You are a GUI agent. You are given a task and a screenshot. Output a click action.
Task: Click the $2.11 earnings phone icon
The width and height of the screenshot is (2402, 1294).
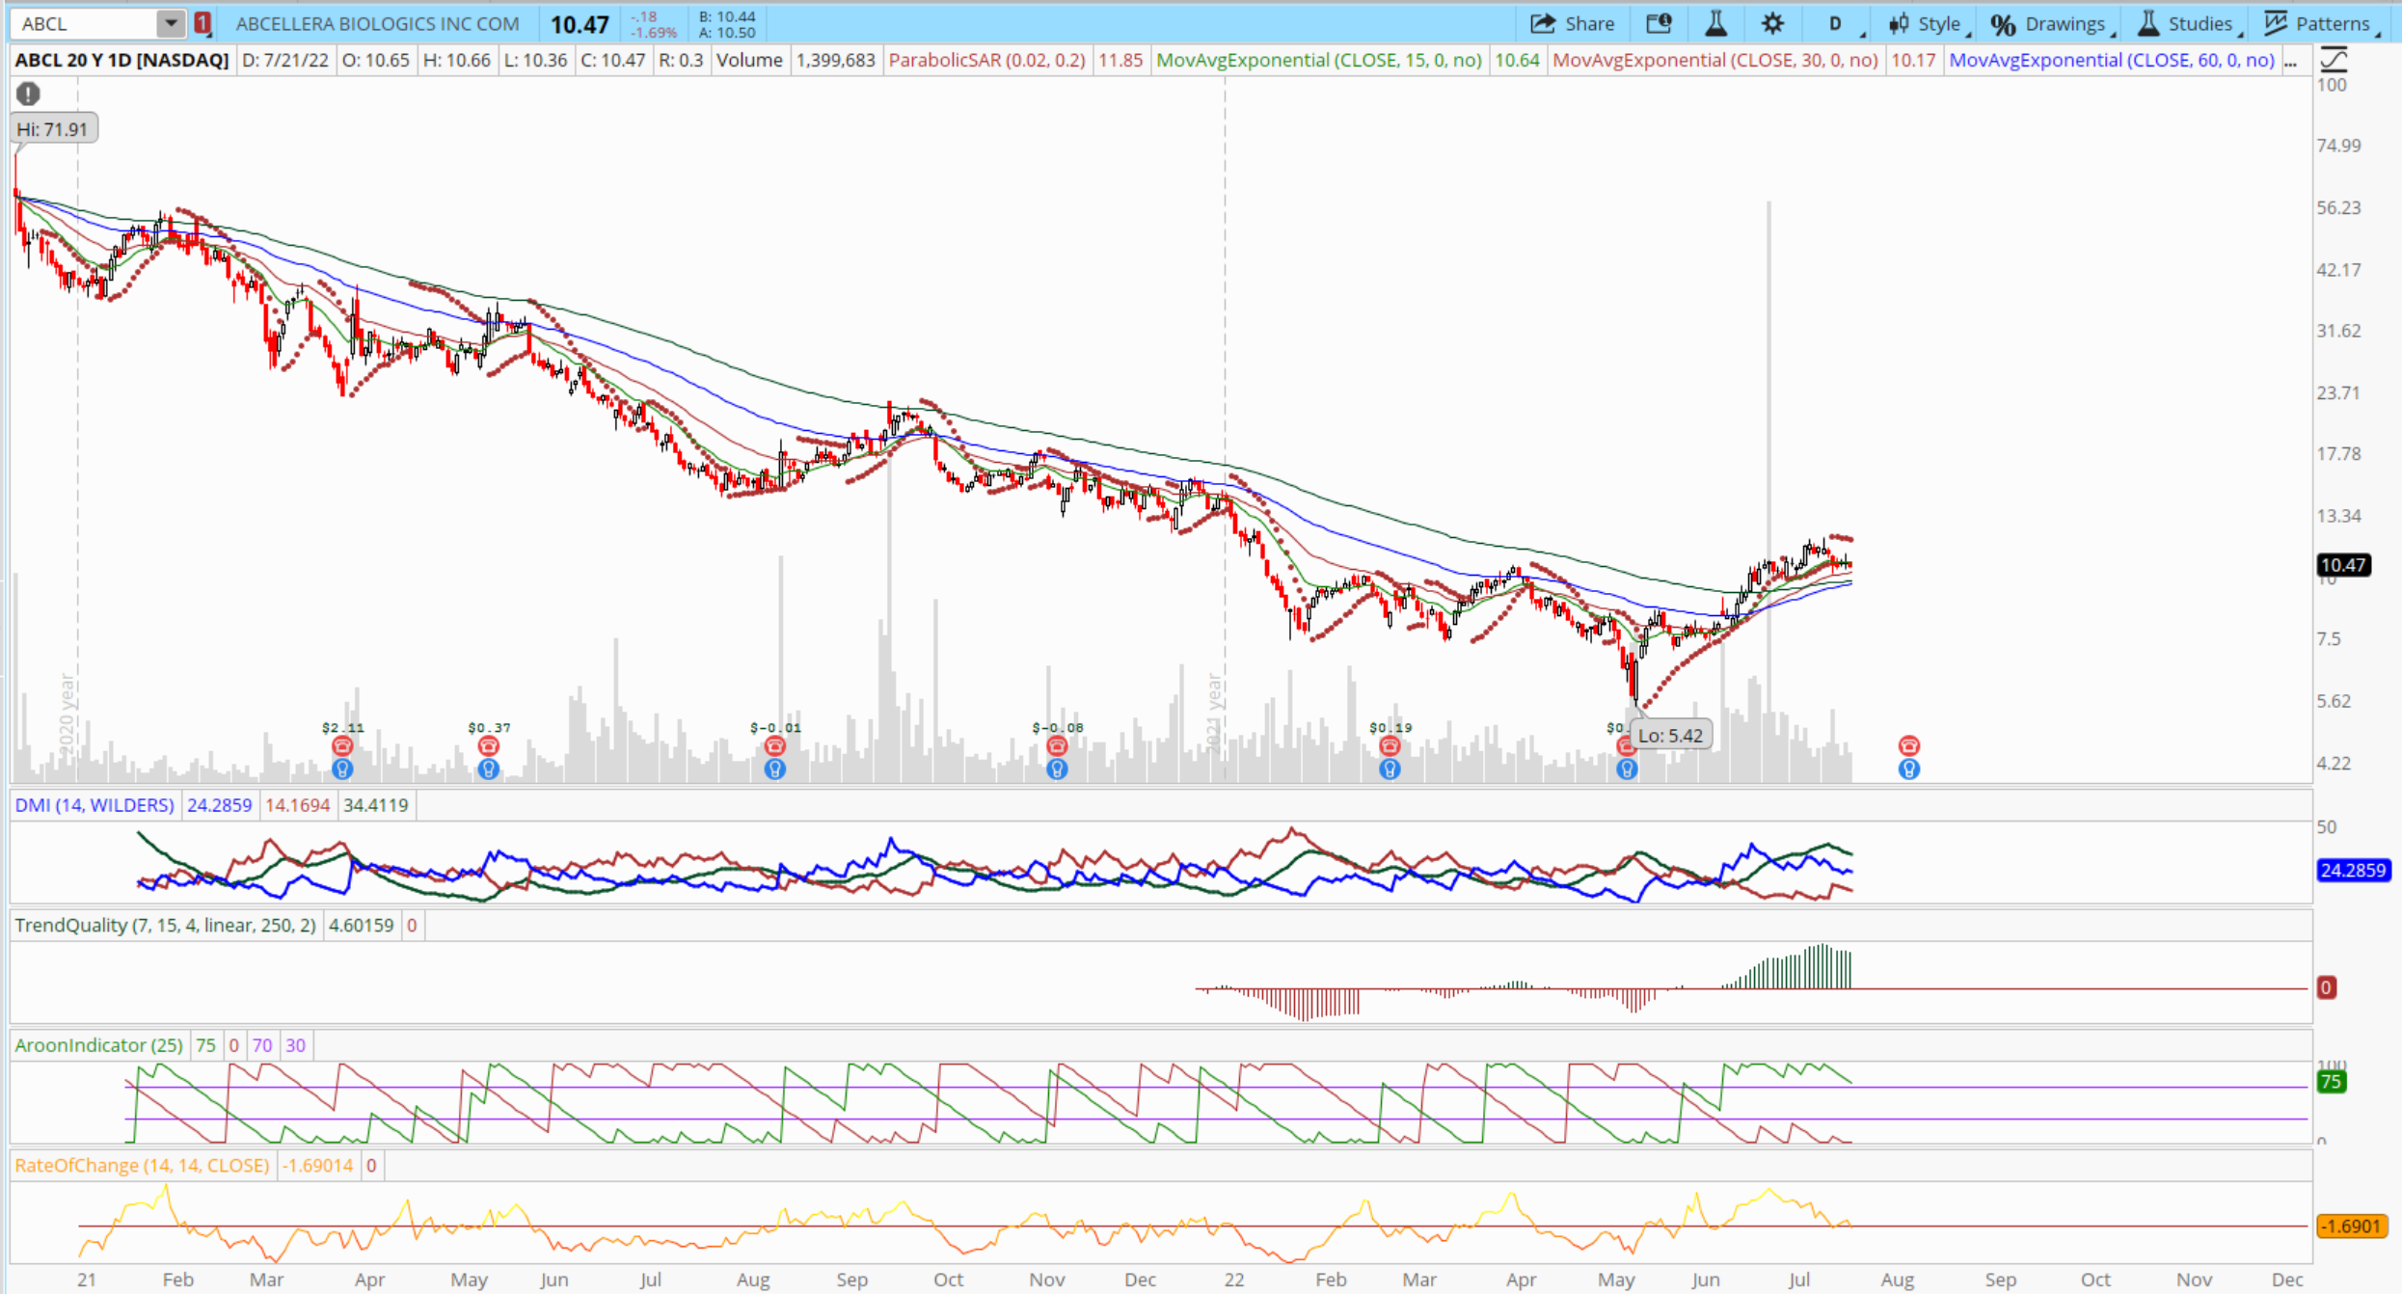pos(342,745)
